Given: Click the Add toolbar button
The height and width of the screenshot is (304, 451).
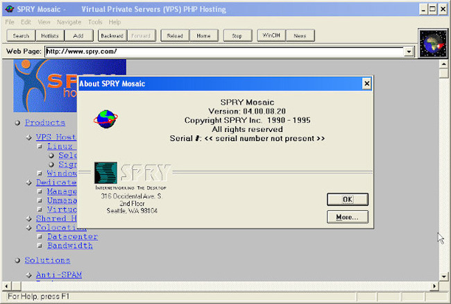Looking at the screenshot, I should (78, 35).
